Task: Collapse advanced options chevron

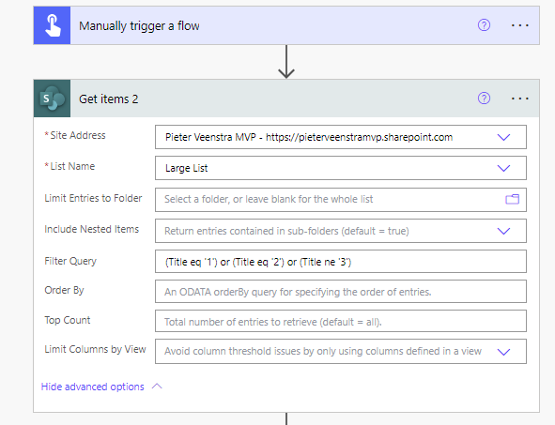Action: [157, 387]
